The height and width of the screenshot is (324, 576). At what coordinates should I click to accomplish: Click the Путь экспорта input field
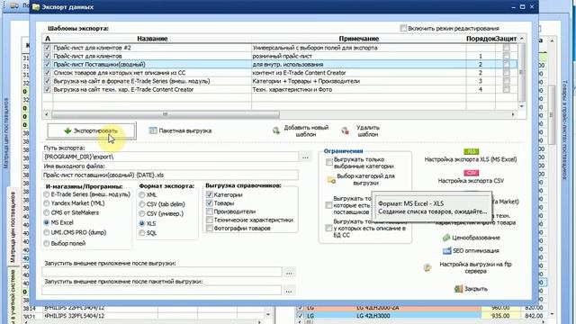[x=170, y=157]
